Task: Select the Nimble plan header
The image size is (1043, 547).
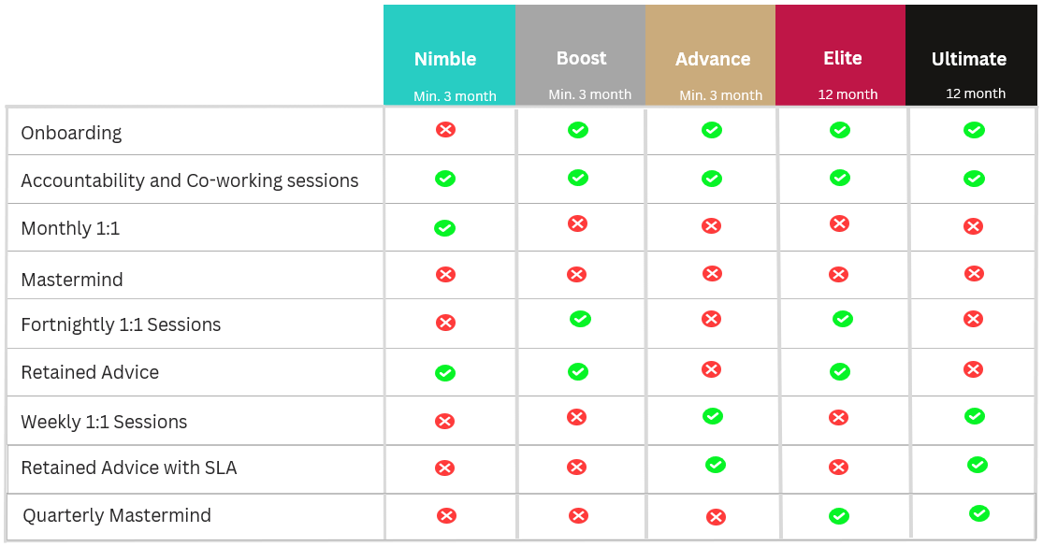Action: pos(445,58)
